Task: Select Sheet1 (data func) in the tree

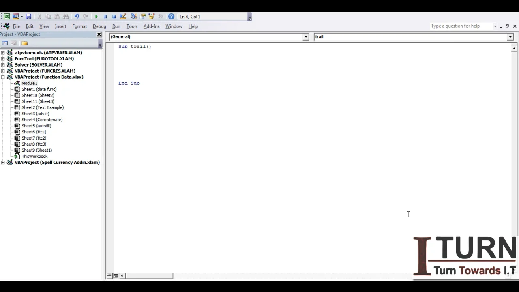Action: 39,89
